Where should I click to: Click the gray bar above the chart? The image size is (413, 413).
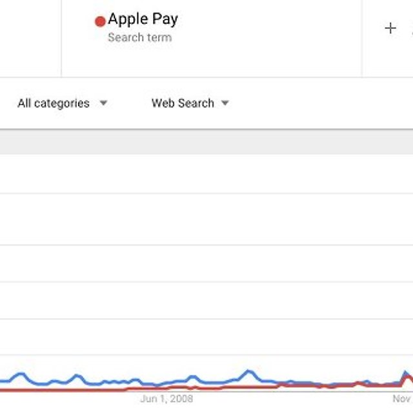point(206,142)
